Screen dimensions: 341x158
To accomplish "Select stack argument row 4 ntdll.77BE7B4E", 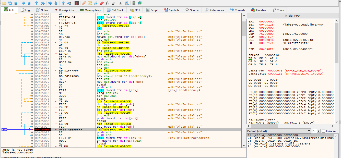I will click(x=290, y=143).
